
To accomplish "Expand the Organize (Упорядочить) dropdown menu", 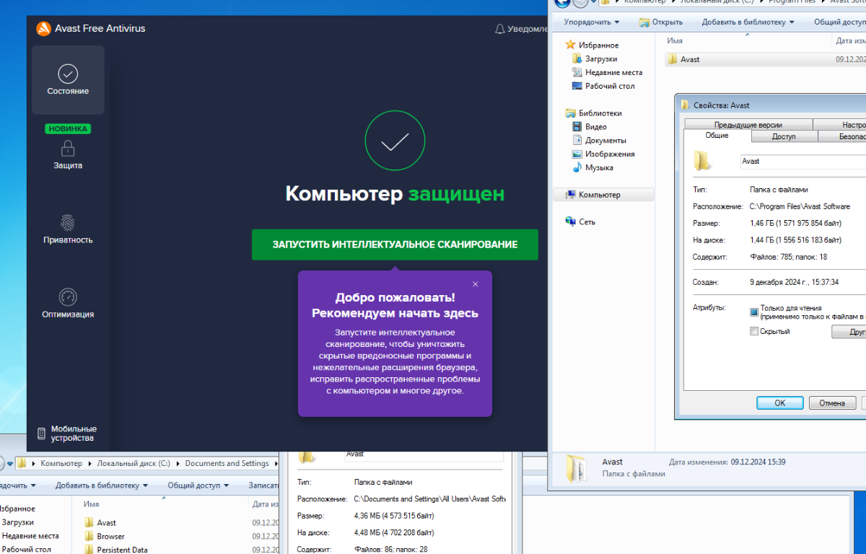I will coord(592,22).
